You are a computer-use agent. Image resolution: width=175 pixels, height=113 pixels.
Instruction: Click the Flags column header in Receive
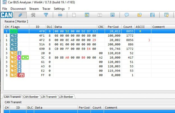(19, 27)
